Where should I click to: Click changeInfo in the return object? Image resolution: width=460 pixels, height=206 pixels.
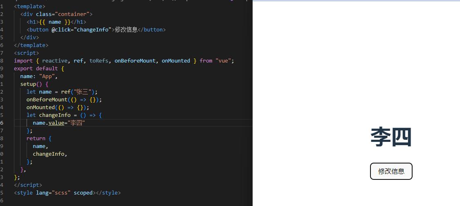pos(48,154)
